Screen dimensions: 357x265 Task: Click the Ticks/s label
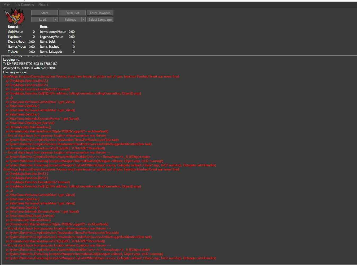(x=13, y=52)
